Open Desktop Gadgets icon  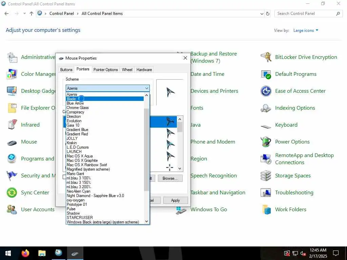[x=12, y=91]
